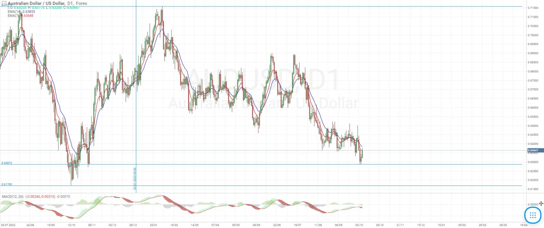Image resolution: width=544 pixels, height=228 pixels.
Task: Click the Forex label in chart title
Action: point(81,4)
